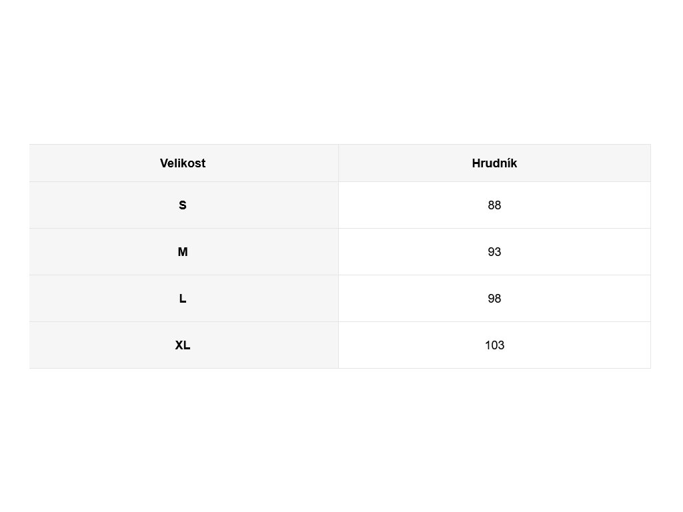
Task: Click the chest value 93
Action: pyautogui.click(x=494, y=251)
